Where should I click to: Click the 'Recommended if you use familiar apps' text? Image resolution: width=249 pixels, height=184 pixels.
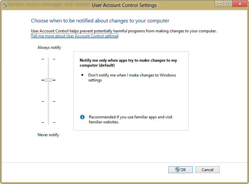[130, 119]
